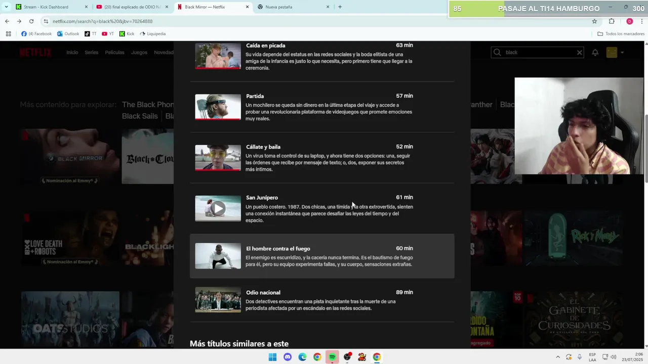View site information icon in address bar
This screenshot has width=648, height=364.
(x=46, y=21)
